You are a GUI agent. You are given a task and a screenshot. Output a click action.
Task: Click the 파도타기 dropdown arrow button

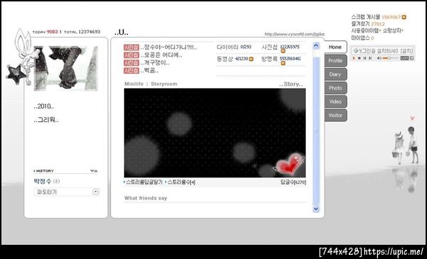(95, 192)
